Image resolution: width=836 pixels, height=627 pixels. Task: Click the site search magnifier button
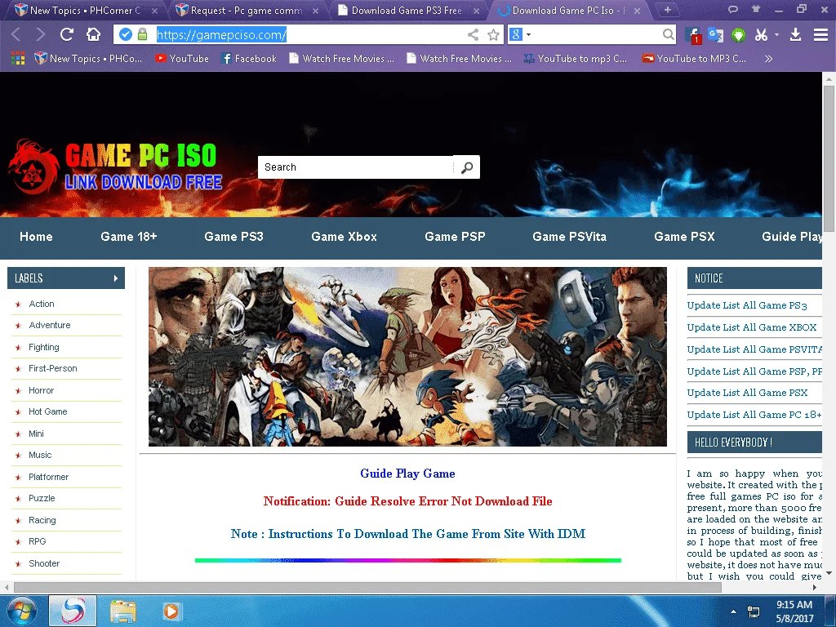click(466, 167)
